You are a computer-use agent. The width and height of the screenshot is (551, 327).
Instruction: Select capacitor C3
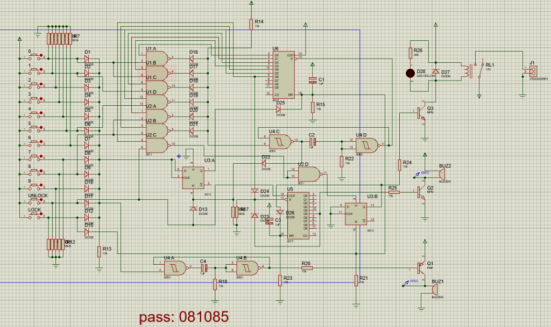[269, 222]
